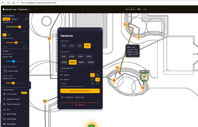
Task: Switch temperature unit to Fahrenheit
Action: [x=9, y=35]
